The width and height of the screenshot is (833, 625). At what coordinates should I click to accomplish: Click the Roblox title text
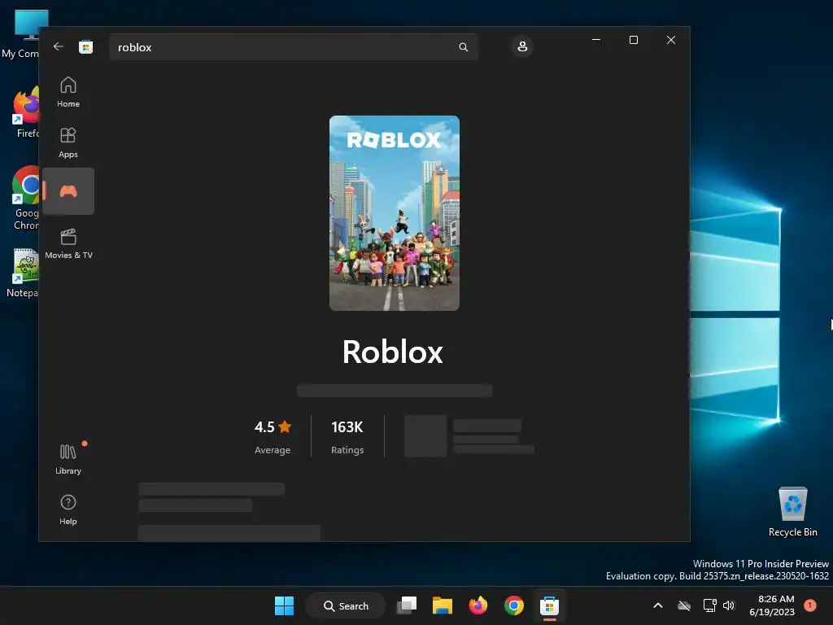(393, 352)
